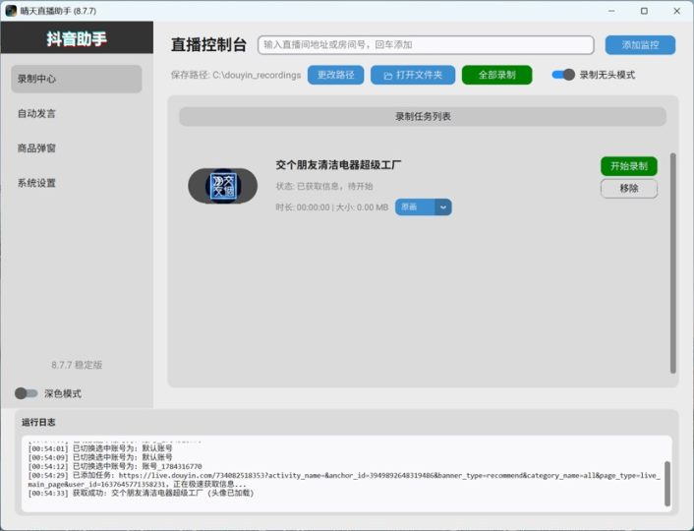Click 更改路径 to change save path
694x531 pixels.
click(x=335, y=75)
